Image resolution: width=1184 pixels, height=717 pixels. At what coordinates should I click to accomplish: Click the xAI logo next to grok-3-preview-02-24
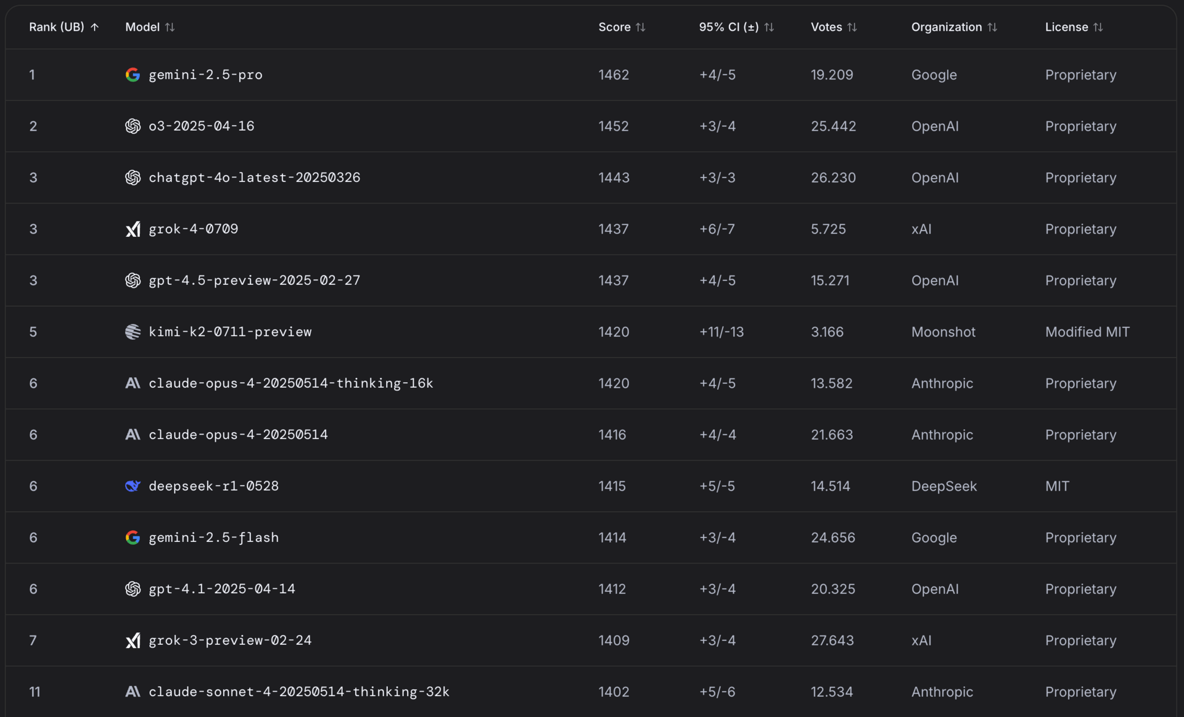point(133,641)
